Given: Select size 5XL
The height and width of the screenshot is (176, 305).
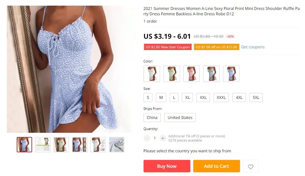Looking at the screenshot, I should point(256,97).
